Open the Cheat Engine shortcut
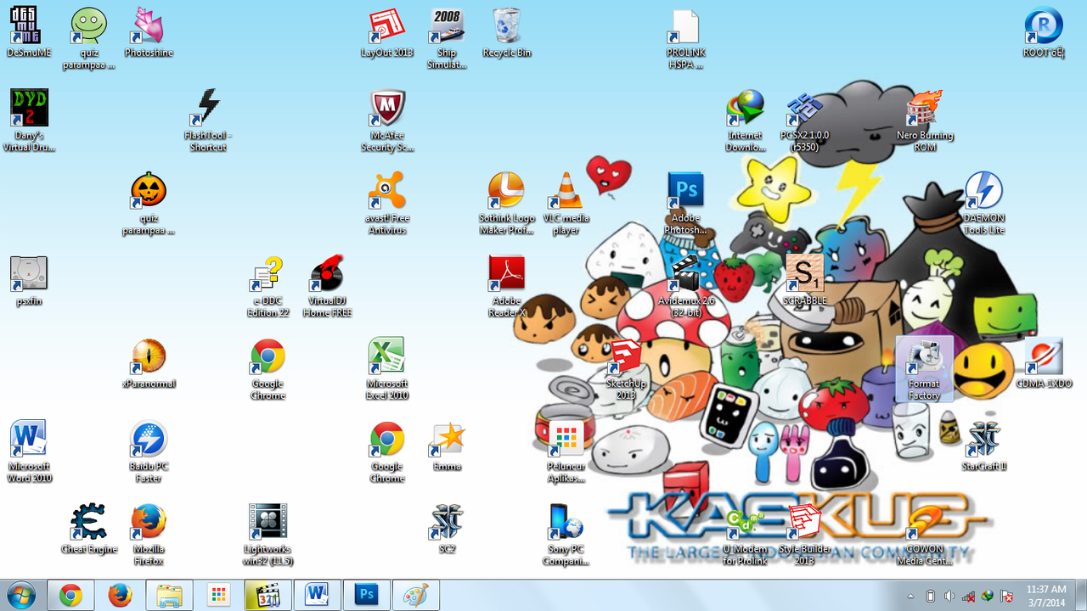The image size is (1087, 611). [x=89, y=528]
